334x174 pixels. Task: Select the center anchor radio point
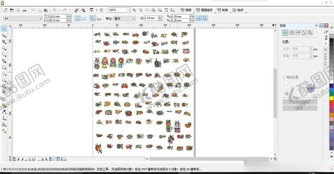(x=292, y=88)
